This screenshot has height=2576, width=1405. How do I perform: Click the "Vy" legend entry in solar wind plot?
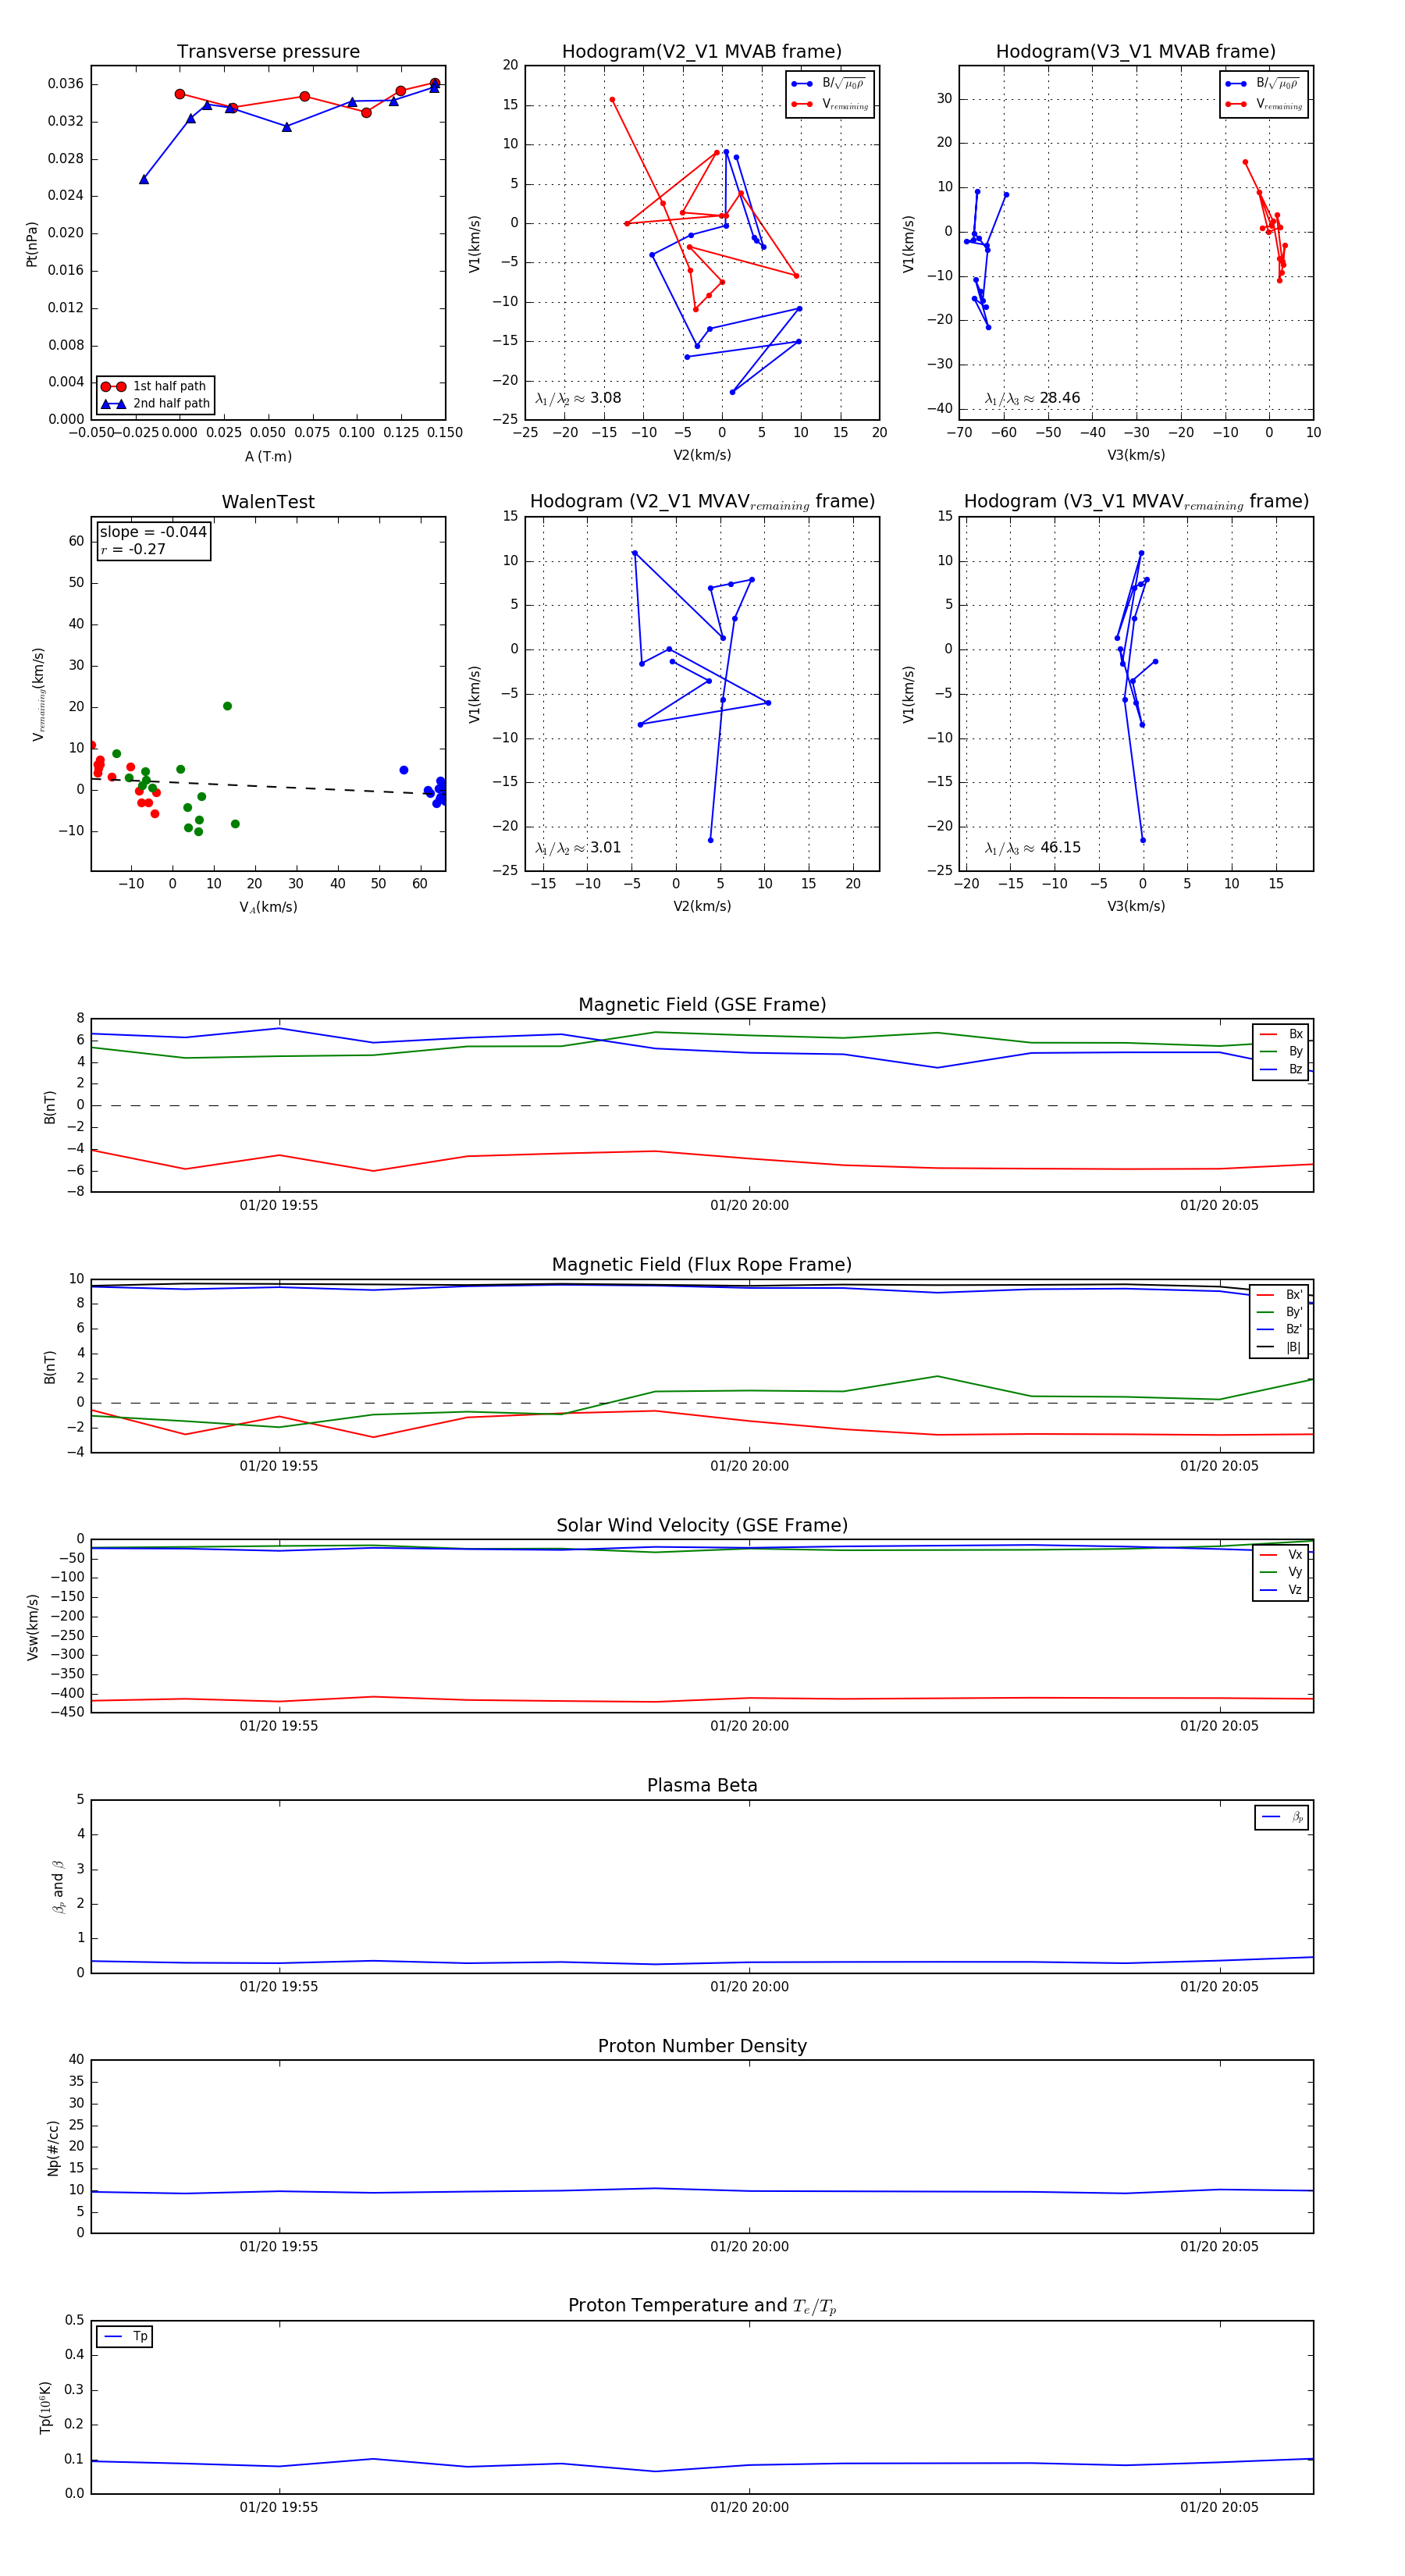coord(1281,1572)
